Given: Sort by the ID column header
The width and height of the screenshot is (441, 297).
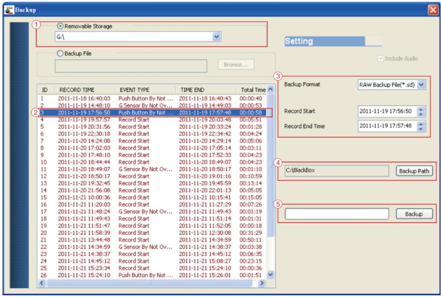Looking at the screenshot, I should tap(46, 90).
